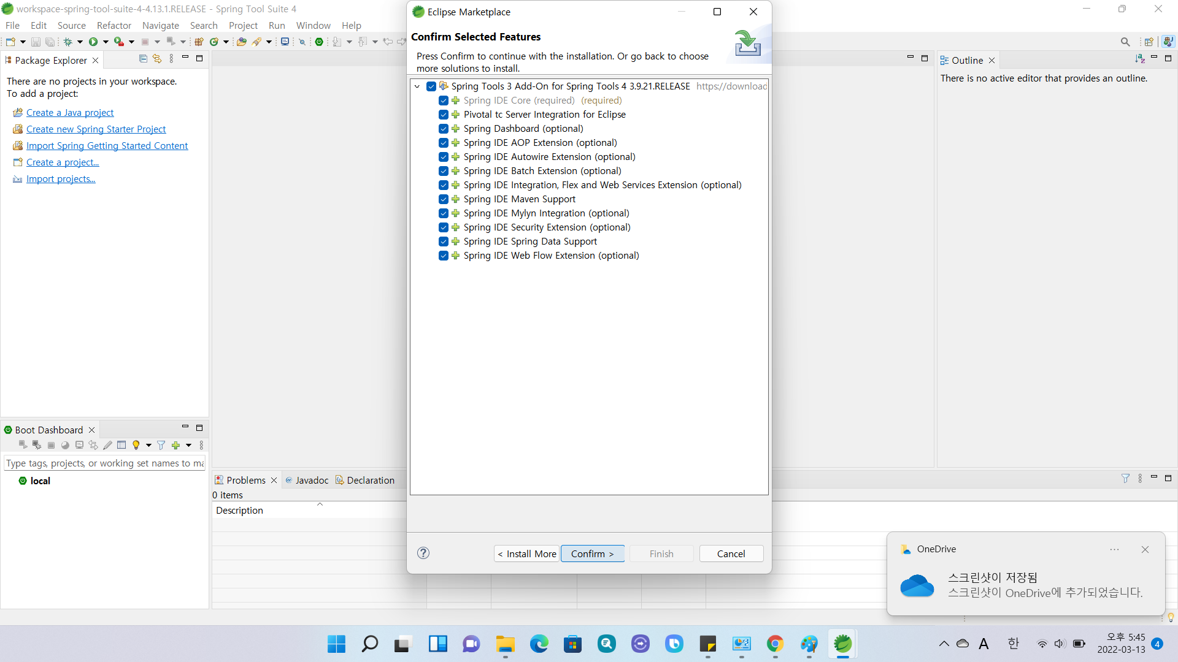Click Create new Spring Starter Project link
Screen dimensions: 1178x662
[x=96, y=129]
